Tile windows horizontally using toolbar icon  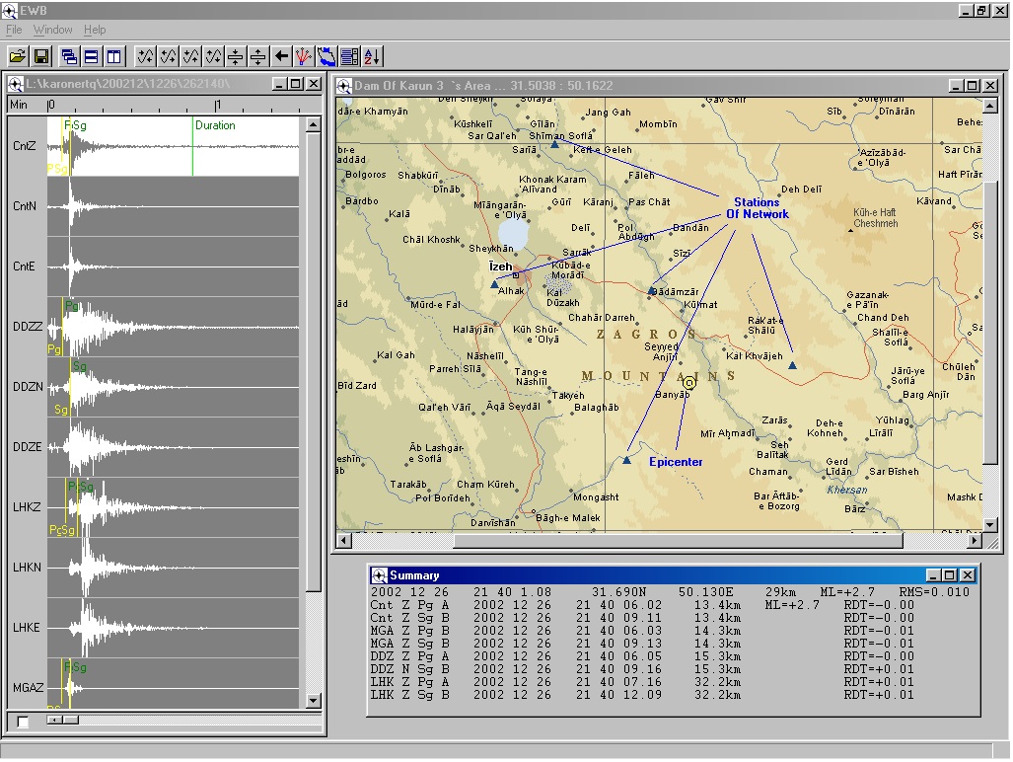click(x=91, y=56)
